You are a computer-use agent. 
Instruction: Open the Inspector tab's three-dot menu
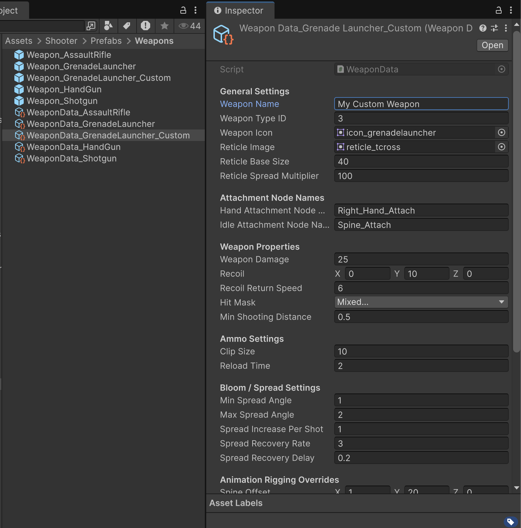pos(511,10)
